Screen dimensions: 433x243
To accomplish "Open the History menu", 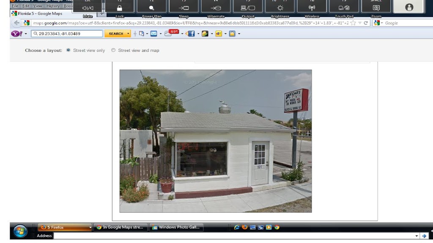I will pos(53,6).
